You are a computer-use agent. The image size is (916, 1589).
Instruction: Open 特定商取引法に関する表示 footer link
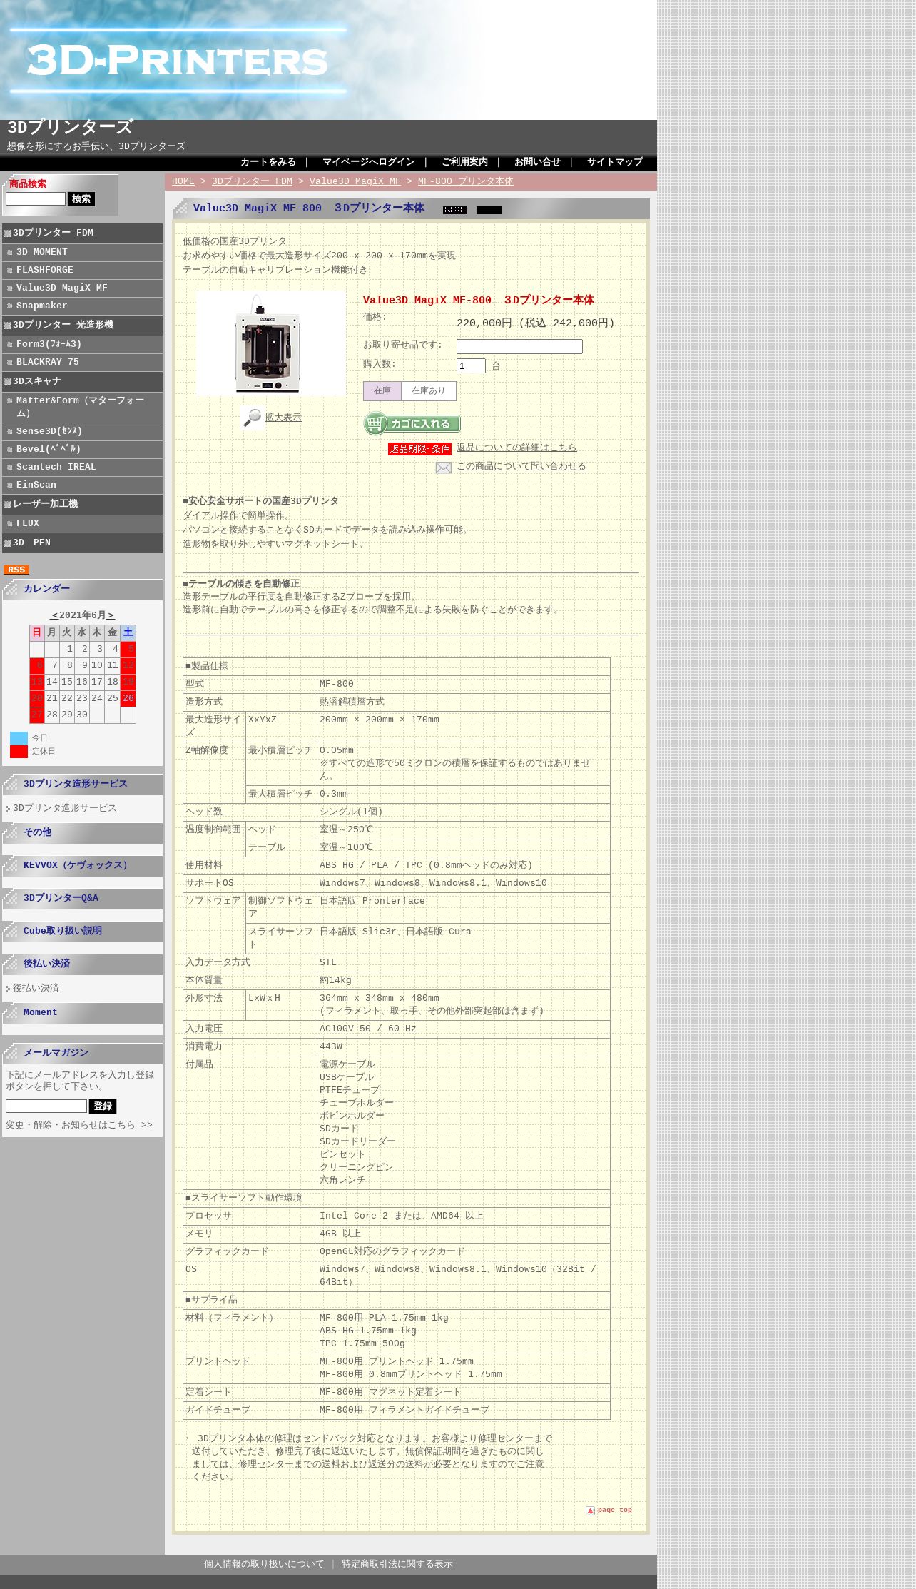click(397, 1564)
